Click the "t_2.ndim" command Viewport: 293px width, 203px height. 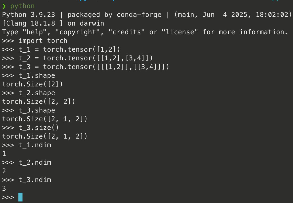pos(35,163)
